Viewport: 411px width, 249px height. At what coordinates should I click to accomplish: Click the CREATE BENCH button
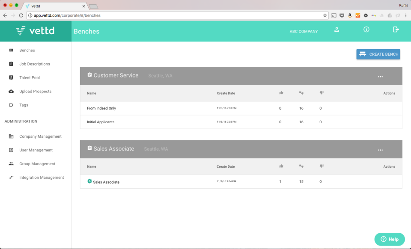click(x=378, y=54)
